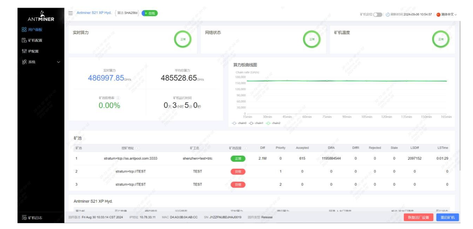Viewport: 473px width, 229px height.
Task: Click the LSDiff value 2097152
Action: click(415, 158)
